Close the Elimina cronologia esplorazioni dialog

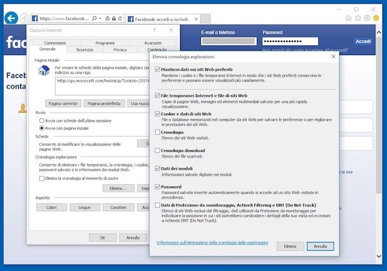[333, 56]
